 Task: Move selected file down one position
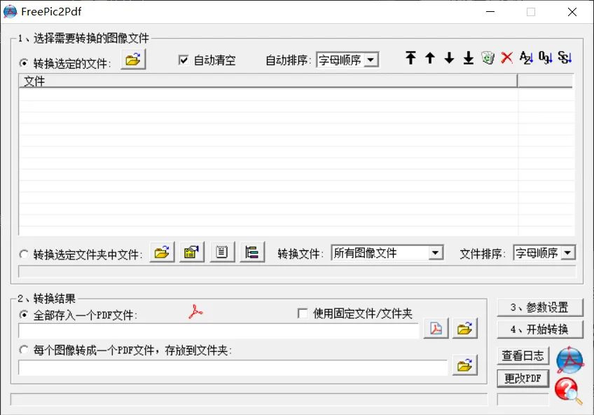pyautogui.click(x=449, y=58)
